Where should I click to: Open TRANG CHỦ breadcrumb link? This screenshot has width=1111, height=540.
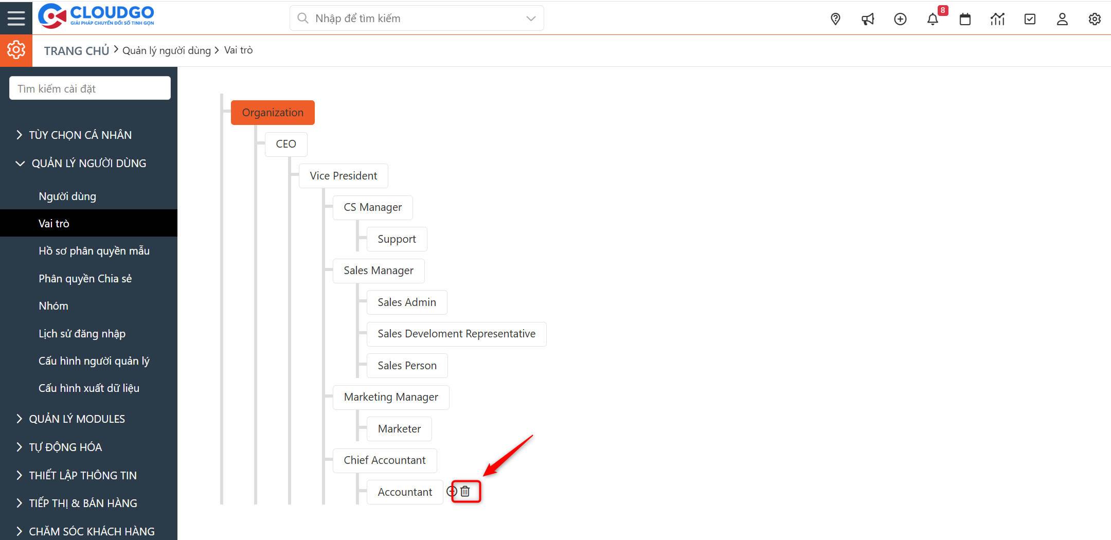pyautogui.click(x=76, y=50)
